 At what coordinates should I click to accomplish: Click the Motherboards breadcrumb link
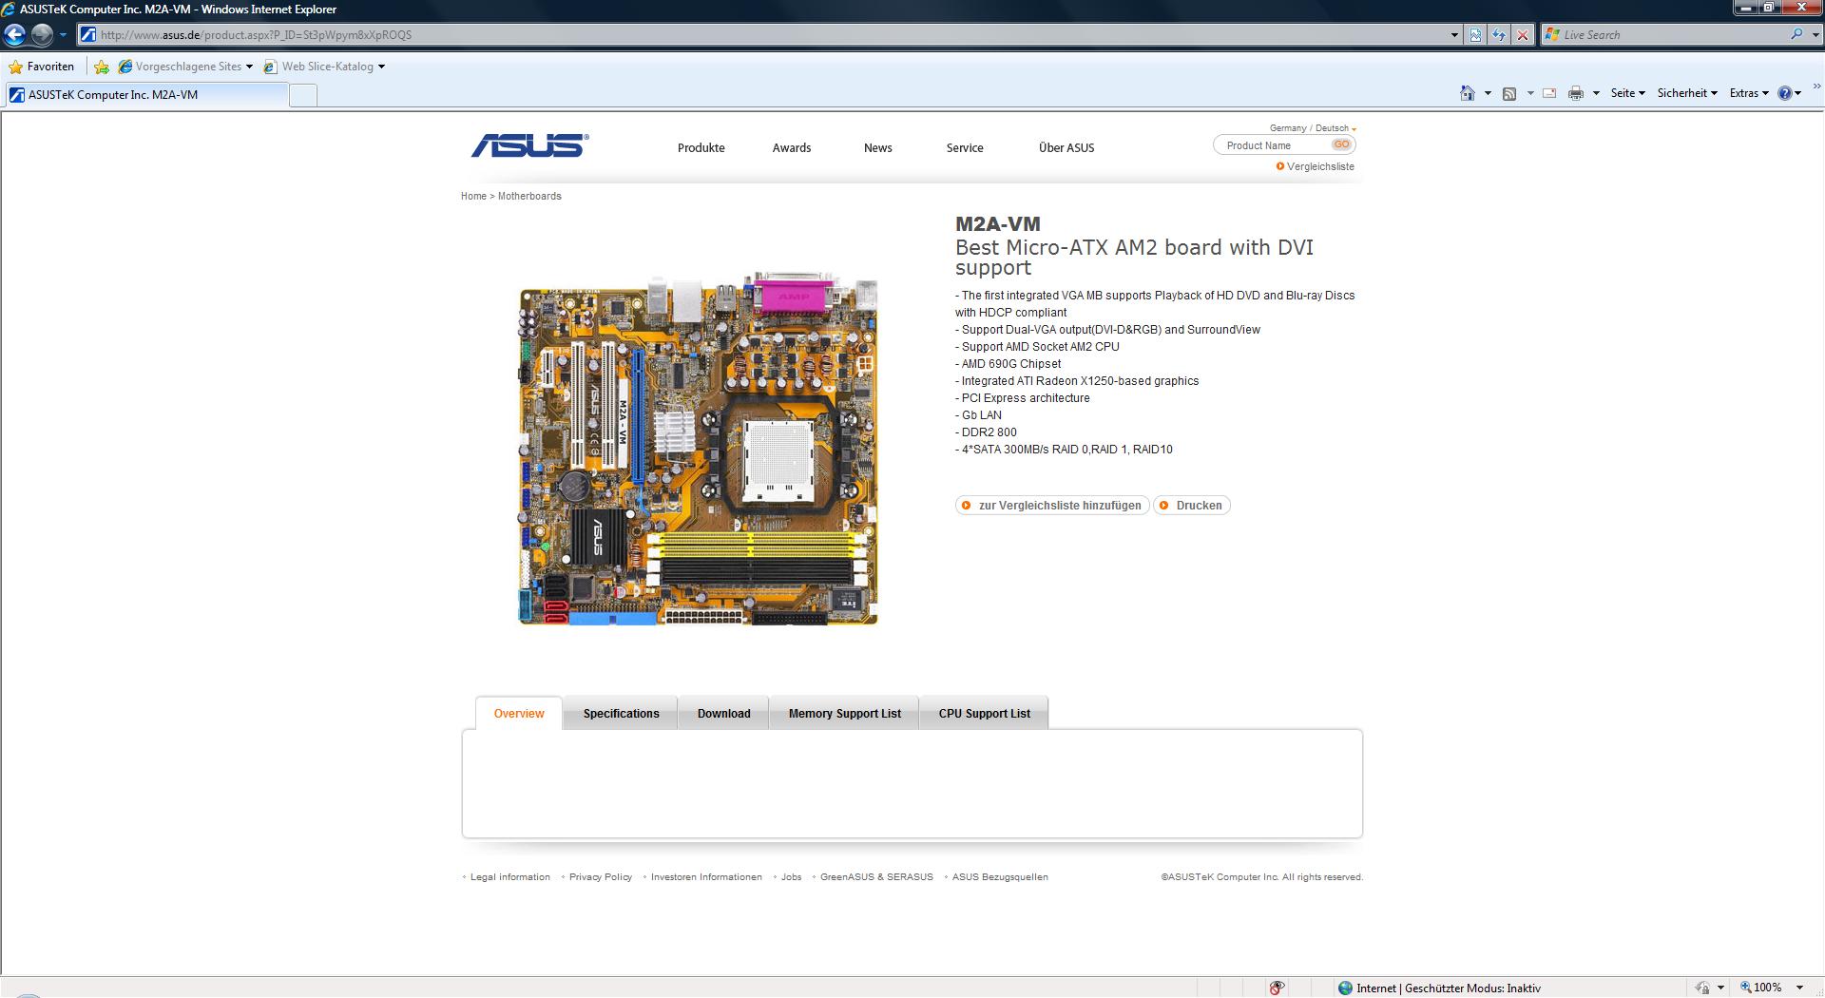[x=529, y=196]
